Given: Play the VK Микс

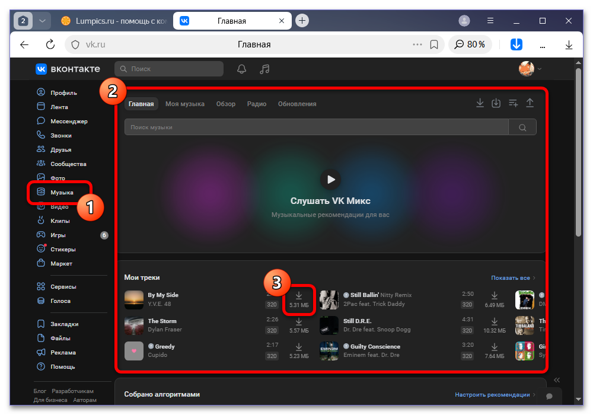Looking at the screenshot, I should [x=330, y=179].
